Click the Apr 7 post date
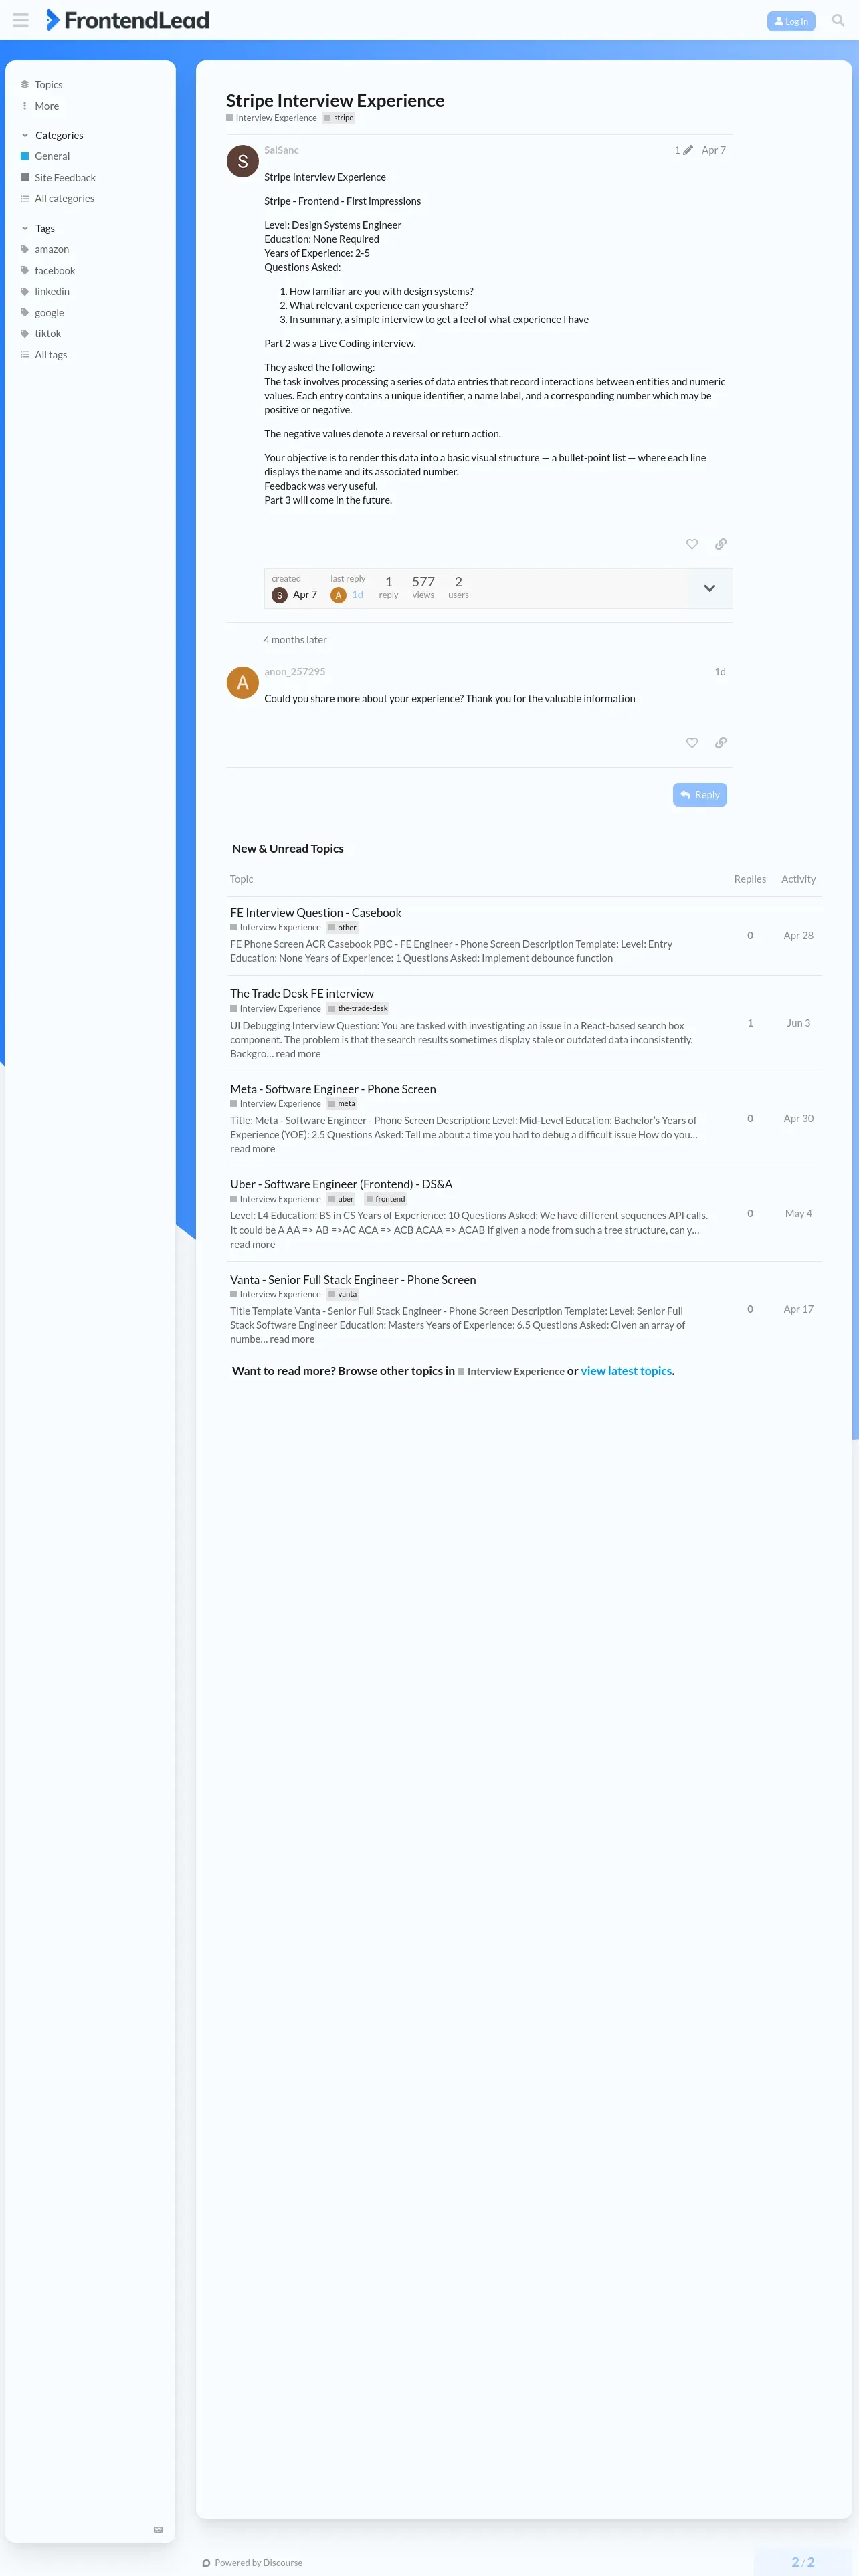Viewport: 859px width, 2576px height. [x=713, y=150]
